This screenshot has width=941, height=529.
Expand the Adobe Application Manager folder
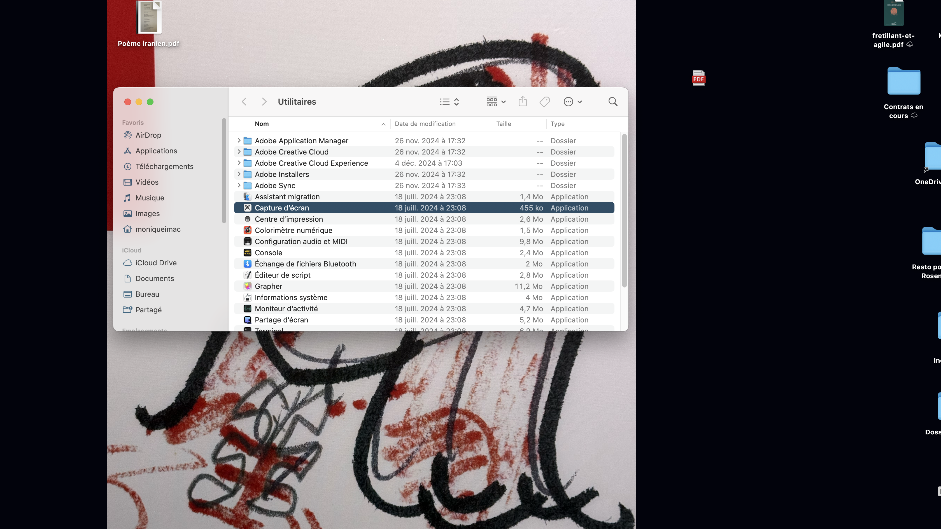239,141
